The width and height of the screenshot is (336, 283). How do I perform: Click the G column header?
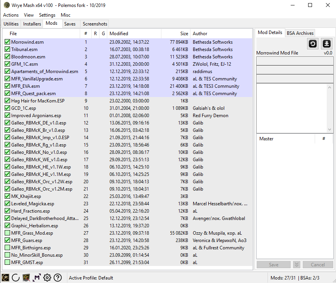click(x=103, y=34)
